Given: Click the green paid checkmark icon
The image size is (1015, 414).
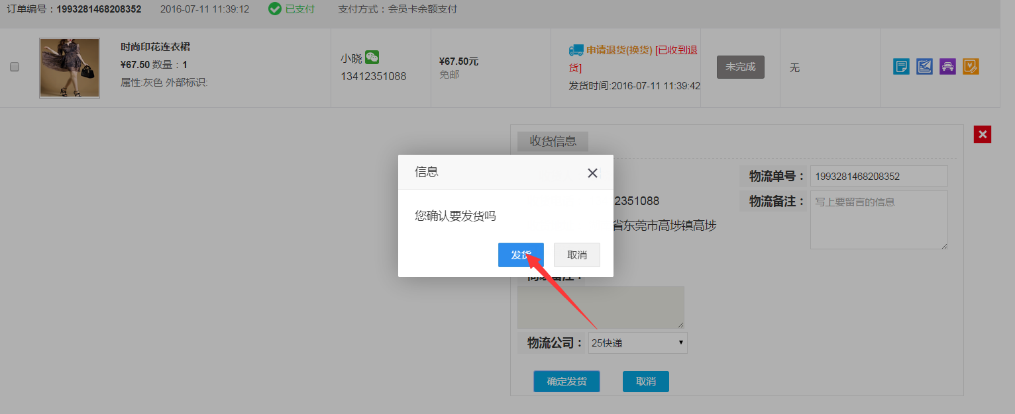Looking at the screenshot, I should 275,9.
